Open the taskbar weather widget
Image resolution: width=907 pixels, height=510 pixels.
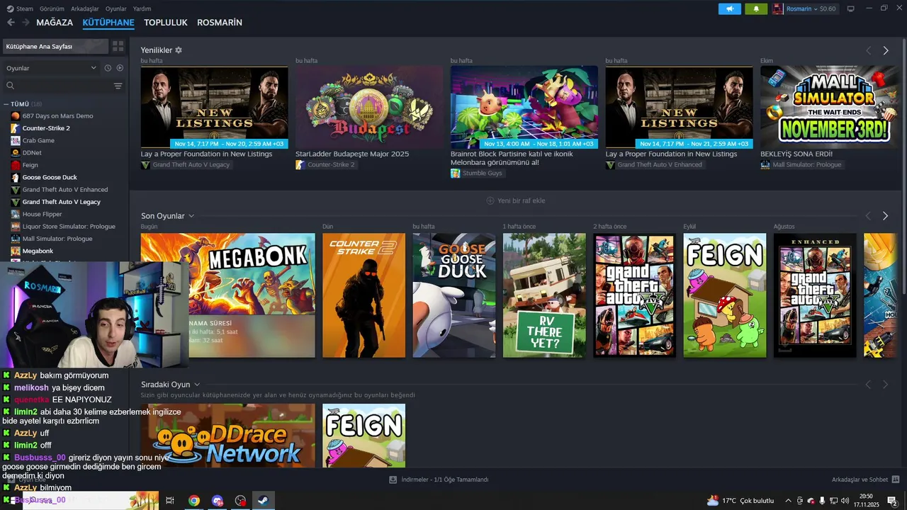pyautogui.click(x=740, y=501)
